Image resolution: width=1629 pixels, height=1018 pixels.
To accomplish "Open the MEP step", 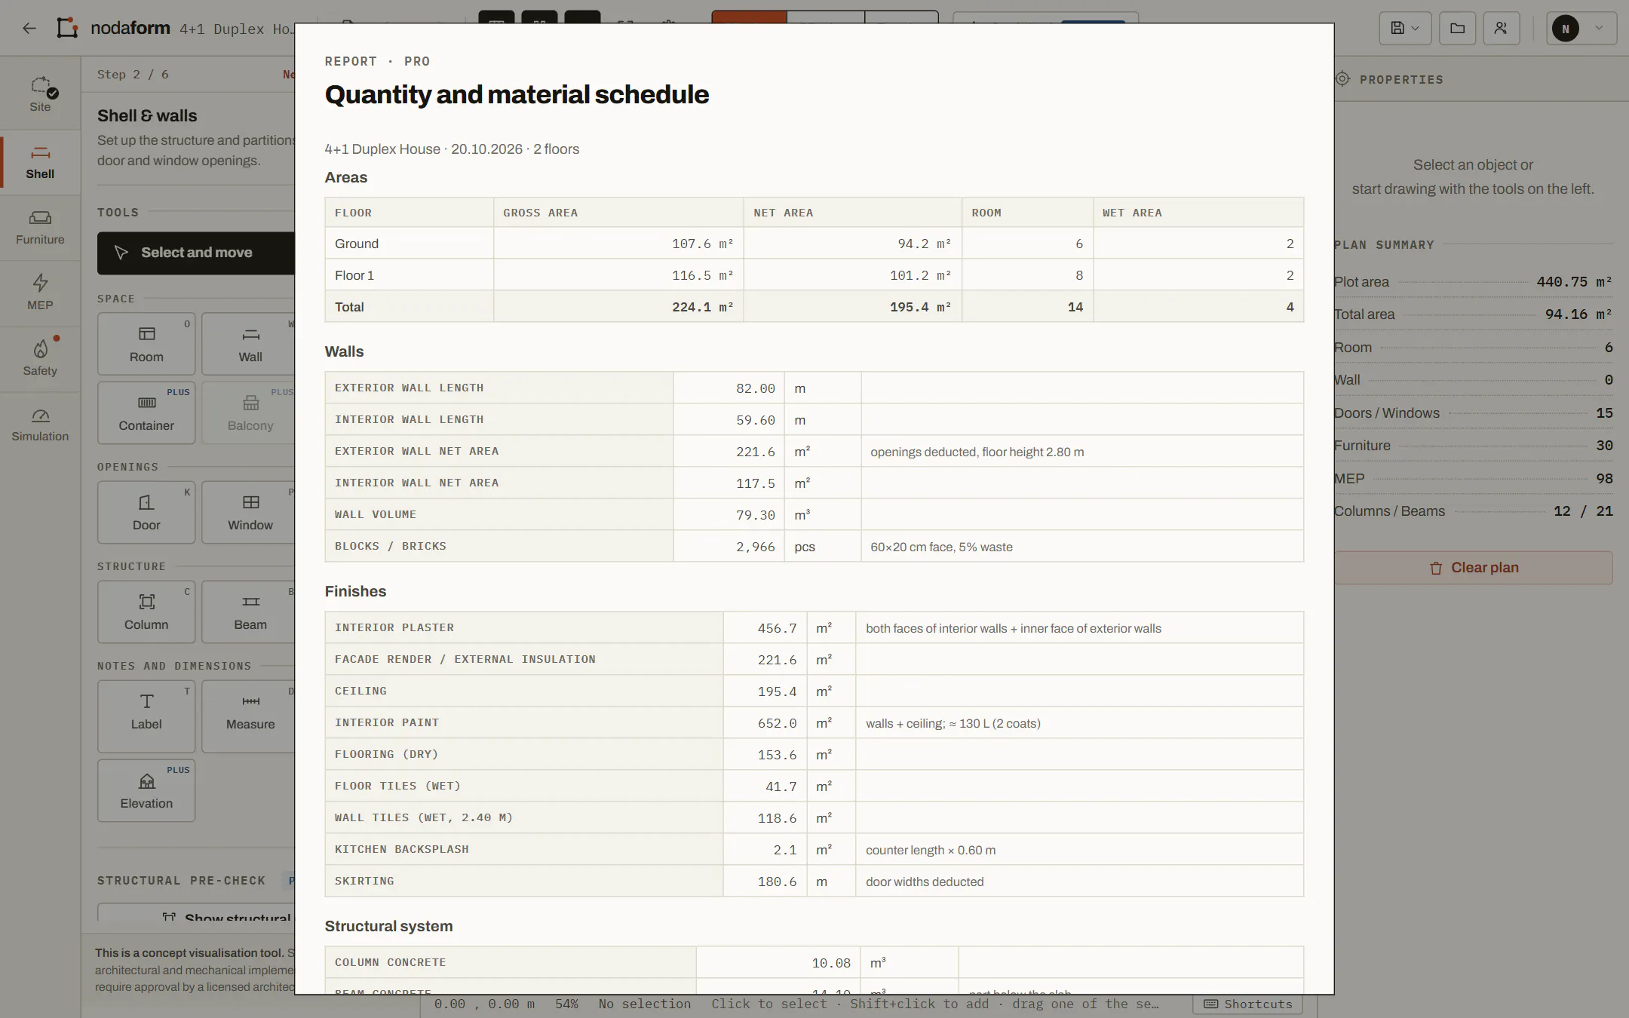I will pos(40,293).
